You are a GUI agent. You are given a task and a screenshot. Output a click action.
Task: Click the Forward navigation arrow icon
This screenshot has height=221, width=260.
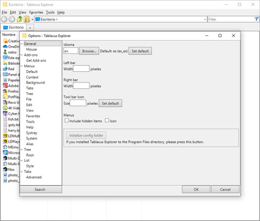pos(12,19)
